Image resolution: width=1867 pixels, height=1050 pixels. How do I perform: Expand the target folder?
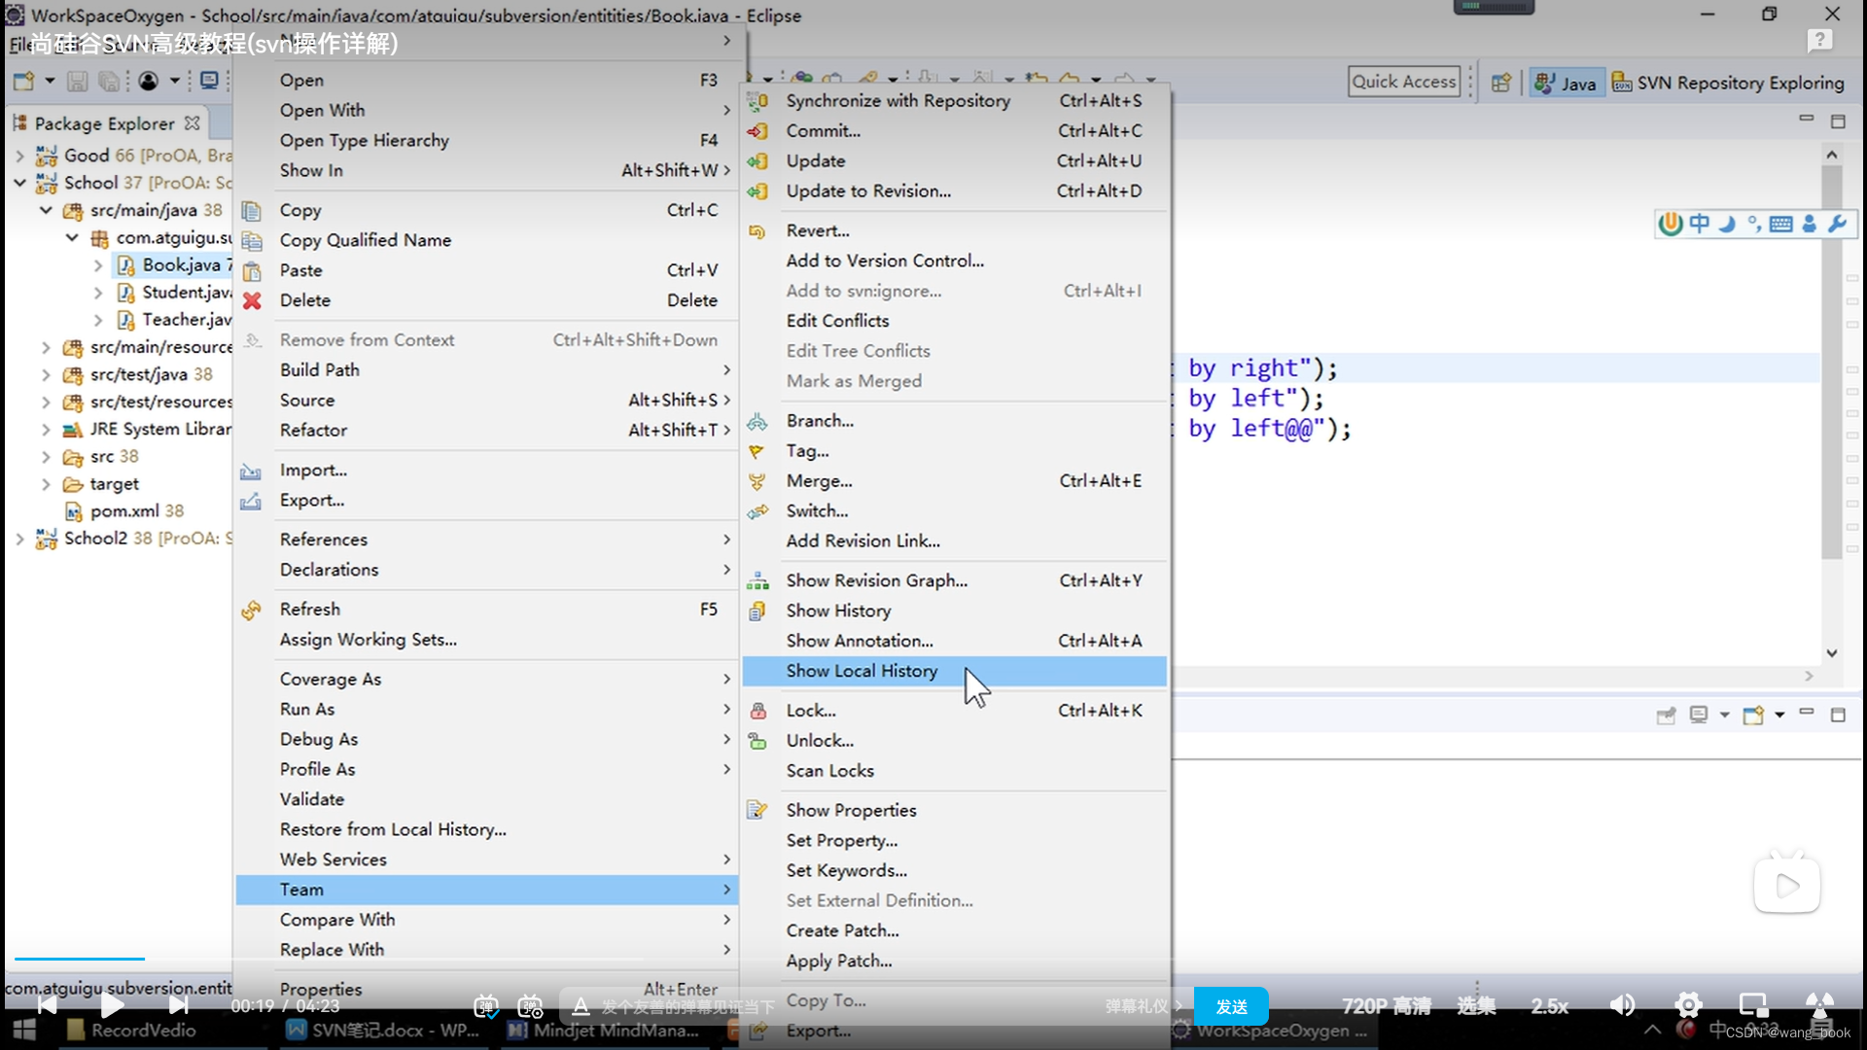point(46,484)
